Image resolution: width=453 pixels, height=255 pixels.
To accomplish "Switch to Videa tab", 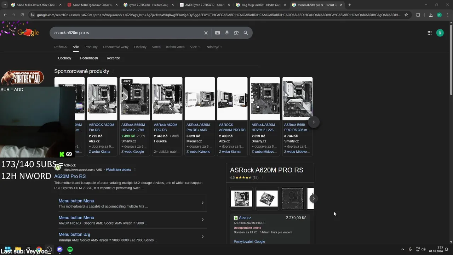I will [156, 47].
